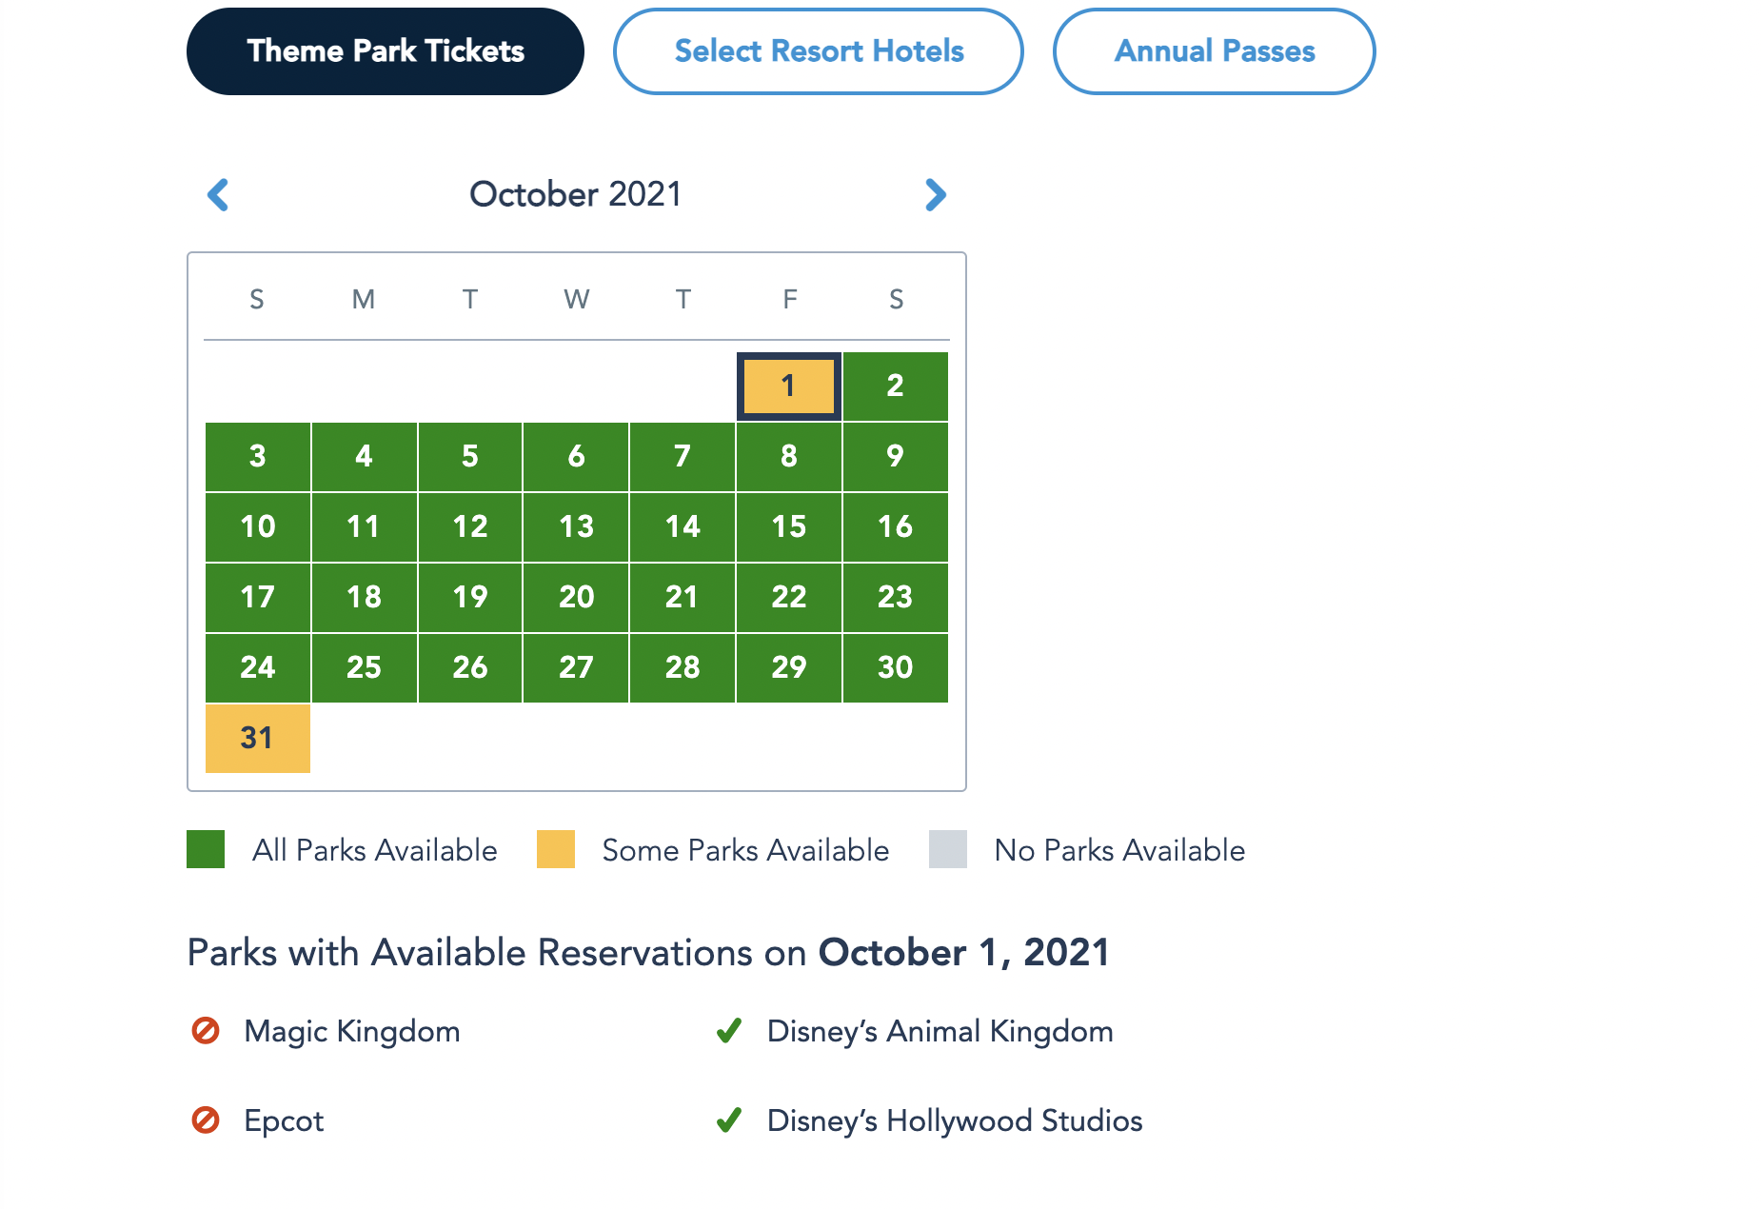Screen dimensions: 1761x1209
Task: Advance to next month arrow
Action: pos(936,195)
